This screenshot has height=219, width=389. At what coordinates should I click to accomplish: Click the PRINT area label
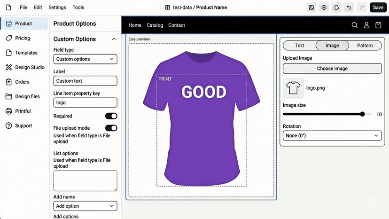pyautogui.click(x=165, y=79)
